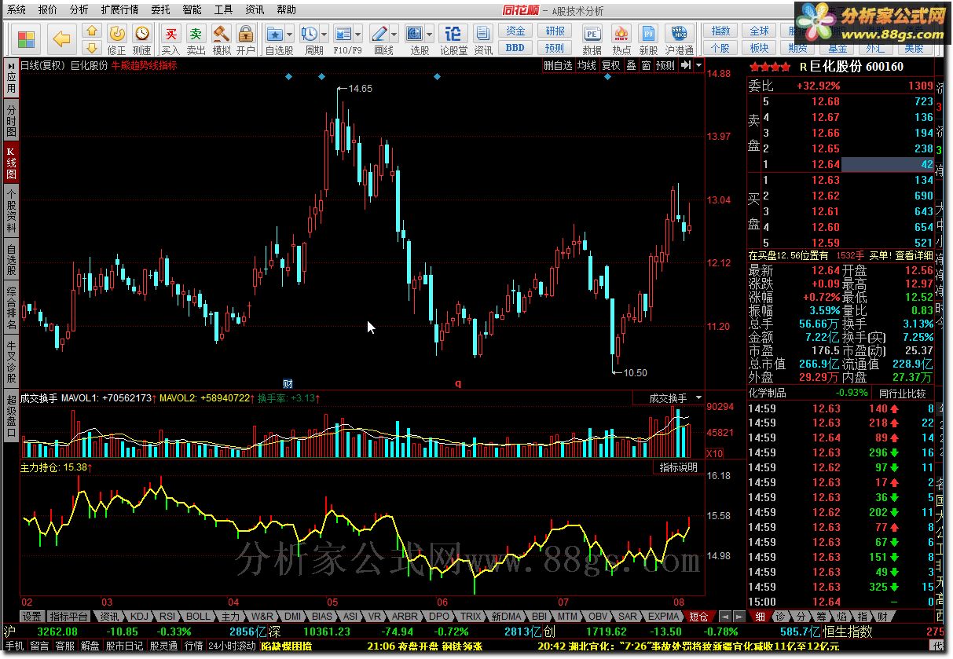Click the F10/F9 company info icon
Image resolution: width=953 pixels, height=659 pixels.
343,34
